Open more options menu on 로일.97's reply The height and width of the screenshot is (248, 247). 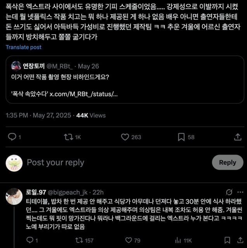(240, 192)
